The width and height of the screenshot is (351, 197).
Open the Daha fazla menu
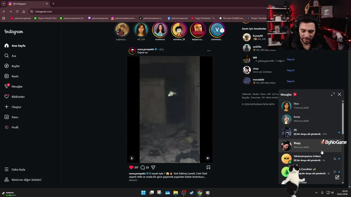(15, 170)
